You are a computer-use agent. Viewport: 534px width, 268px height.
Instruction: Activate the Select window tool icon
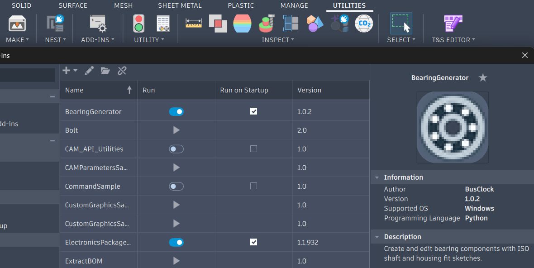[x=401, y=24]
